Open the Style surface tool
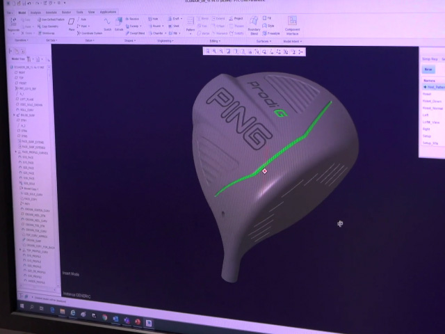445x334 pixels. point(268,26)
